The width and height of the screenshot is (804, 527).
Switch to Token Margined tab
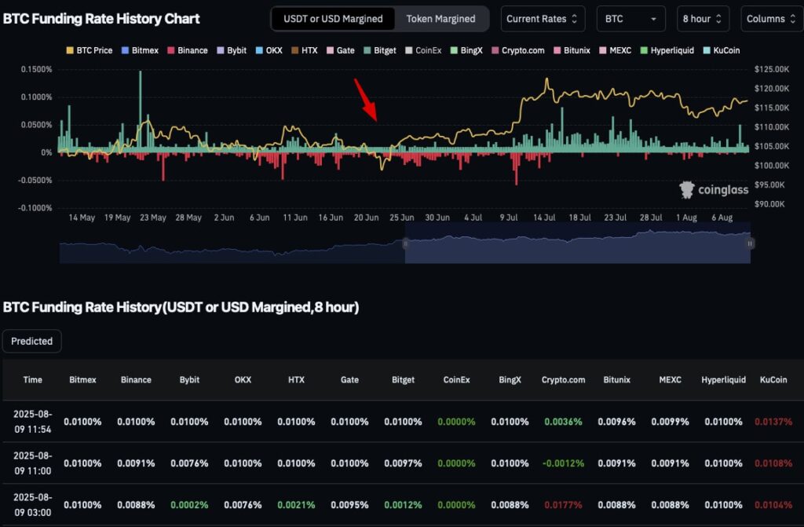441,19
